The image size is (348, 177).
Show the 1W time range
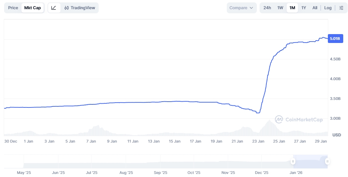[280, 8]
